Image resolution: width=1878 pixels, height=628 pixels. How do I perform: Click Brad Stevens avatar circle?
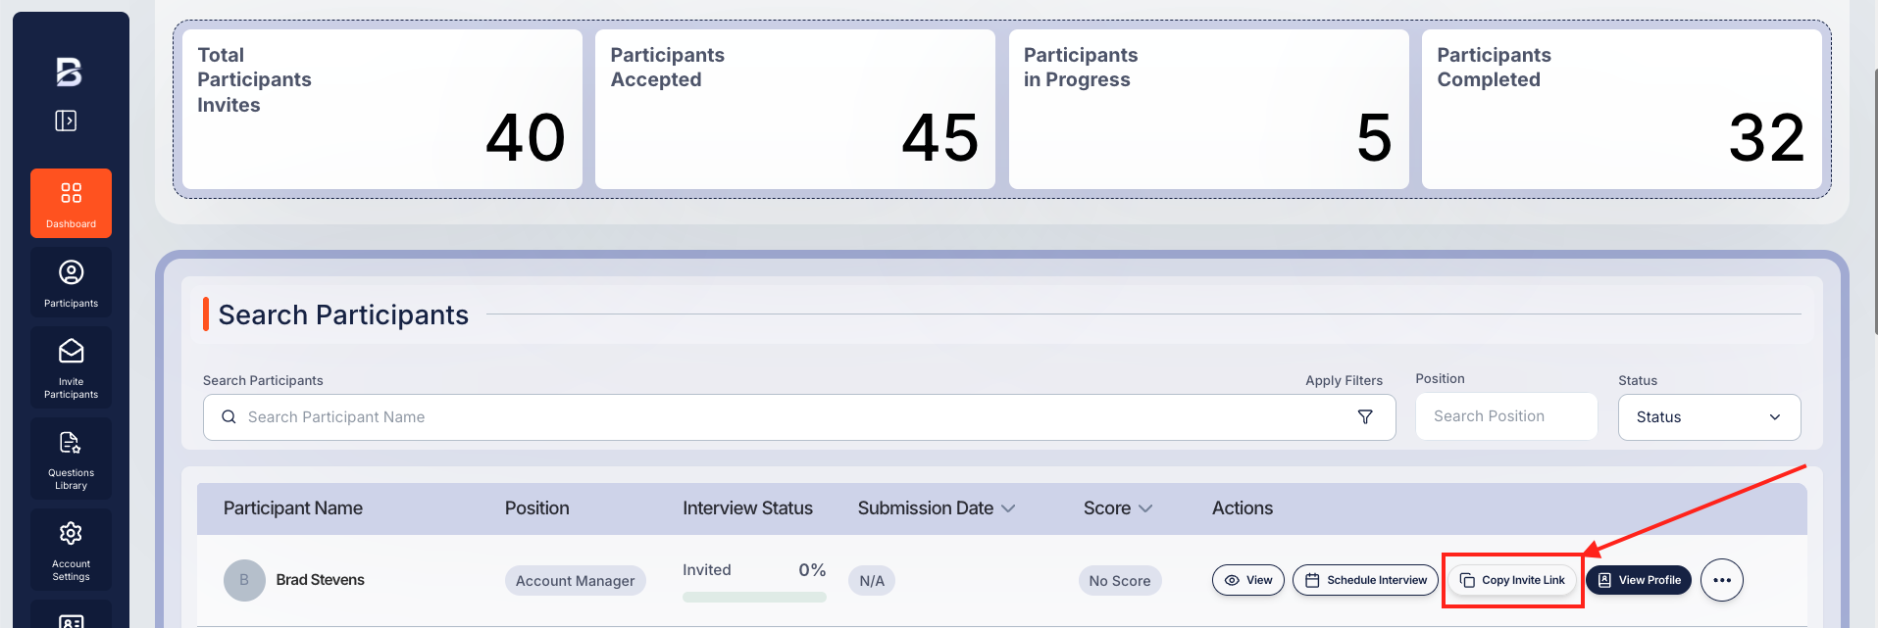point(244,580)
